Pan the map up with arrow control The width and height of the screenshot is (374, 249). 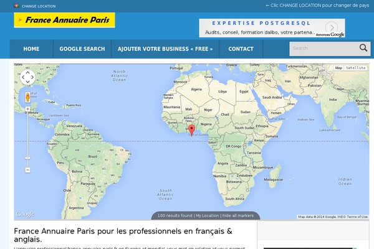click(x=27, y=72)
